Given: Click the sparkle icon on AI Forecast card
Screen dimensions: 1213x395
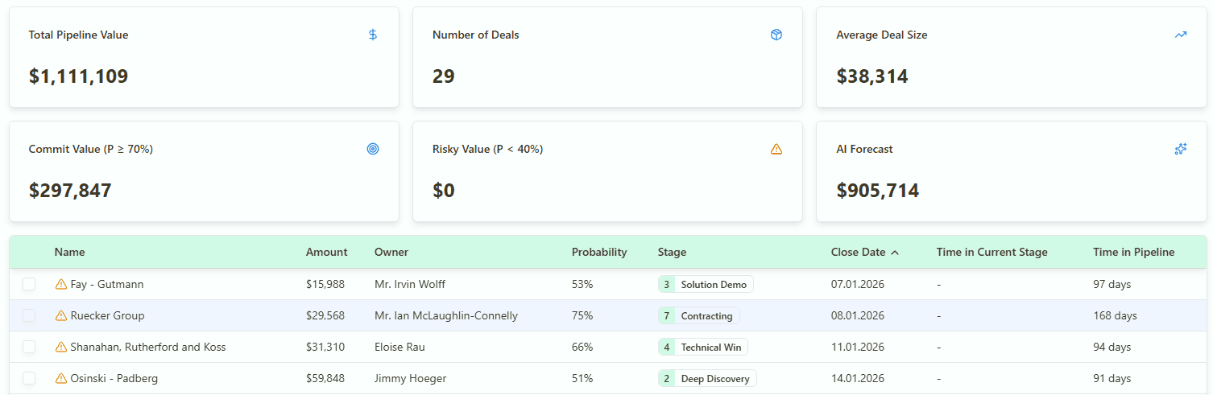Looking at the screenshot, I should point(1181,149).
